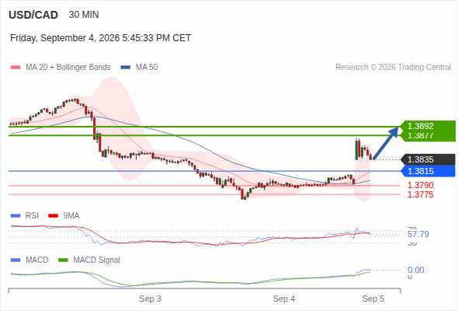Click the RSI blue legend swatch

click(16, 216)
